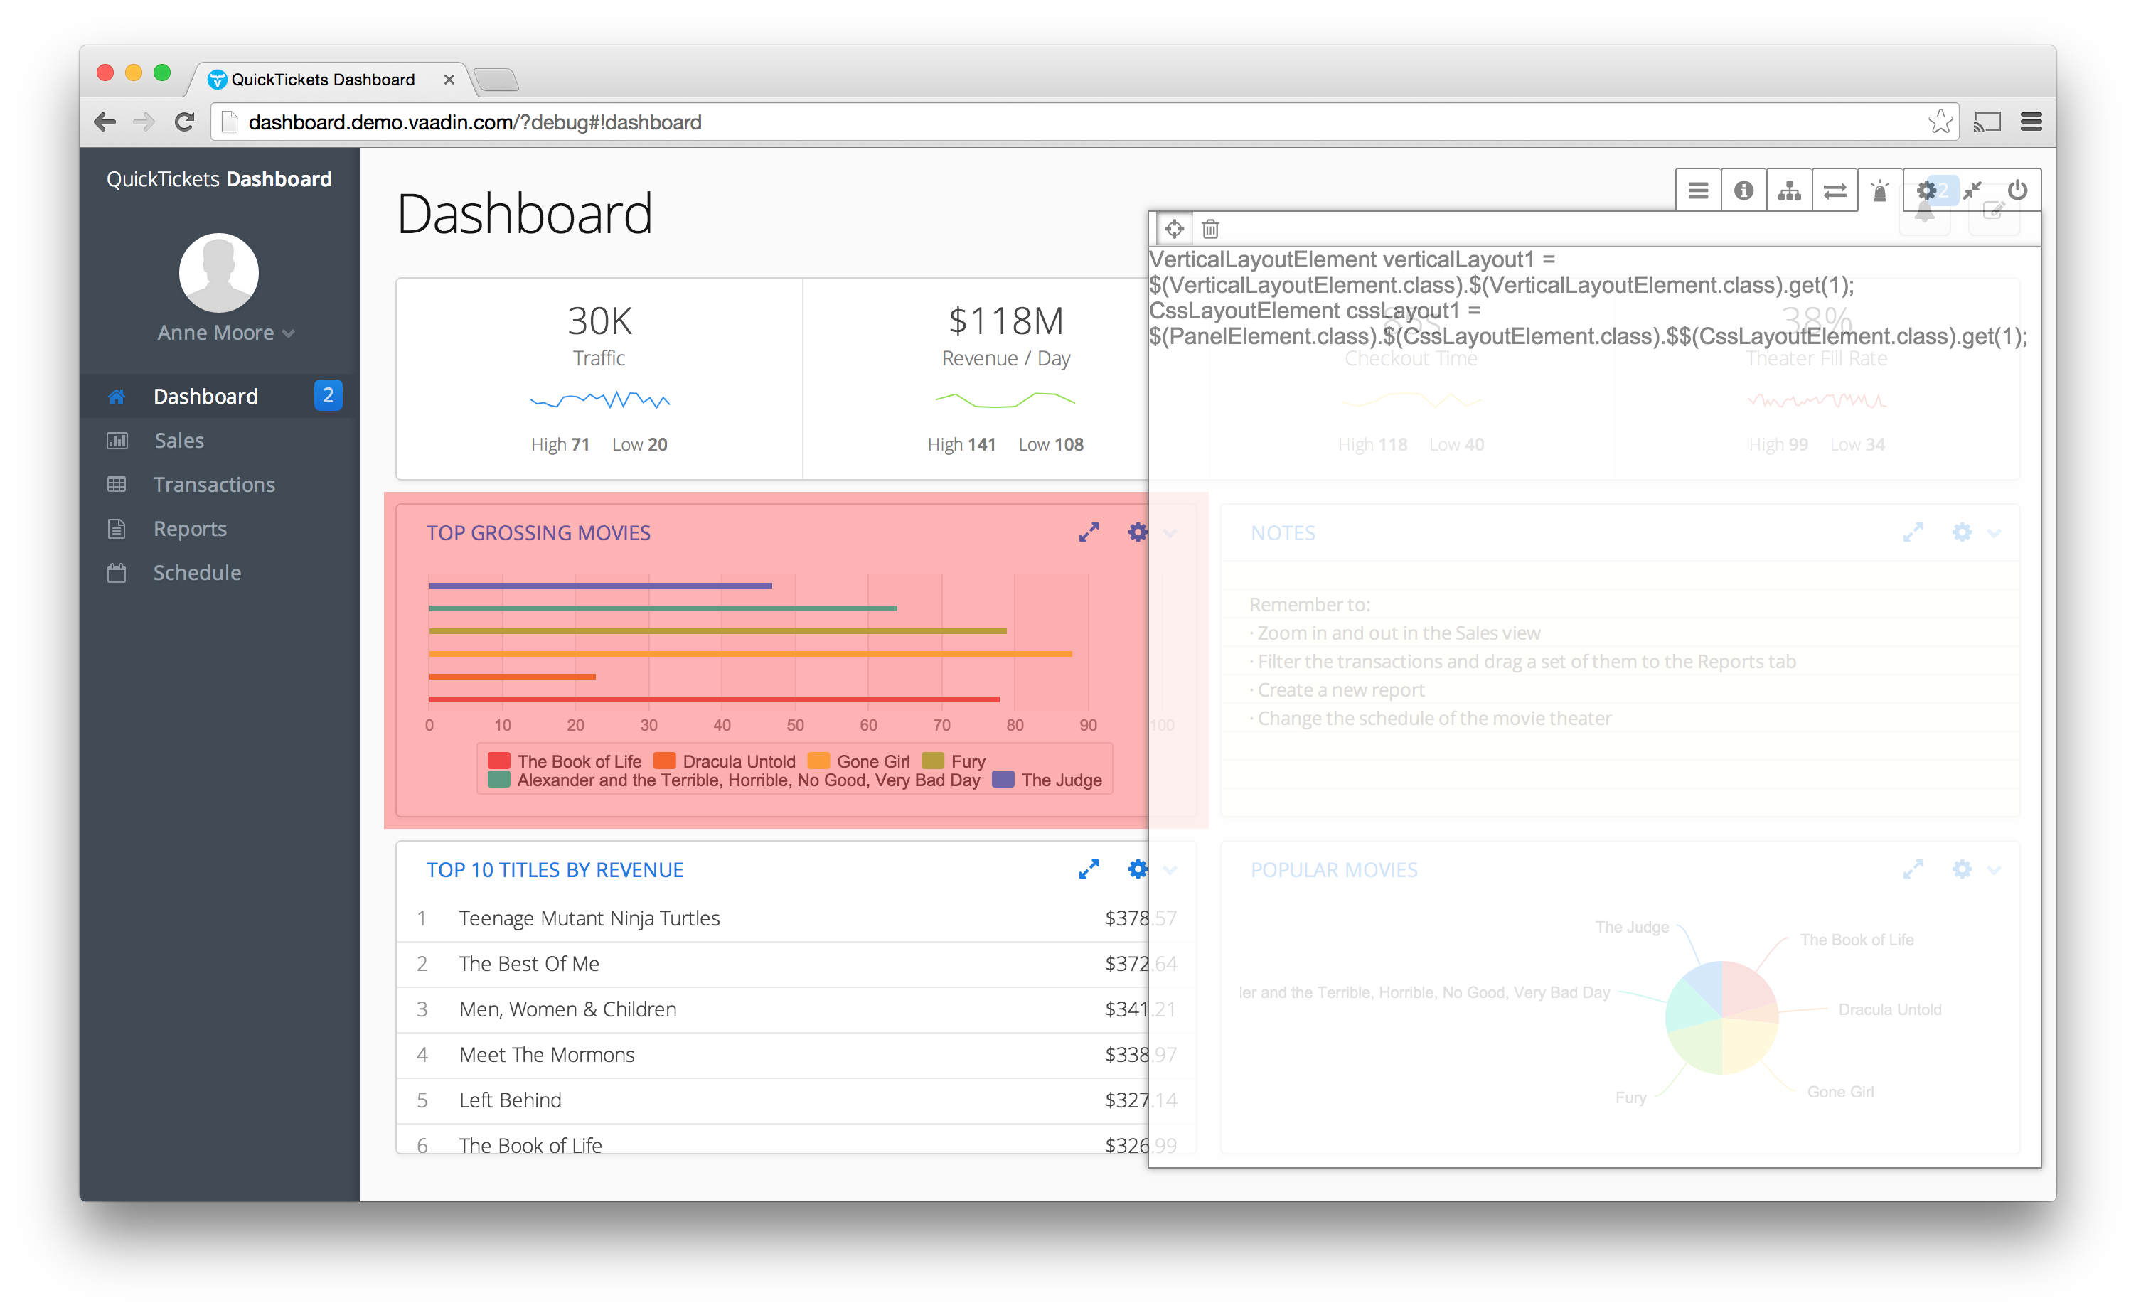The height and width of the screenshot is (1315, 2136).
Task: Click the trash clear icon in debug panel
Action: [1210, 229]
